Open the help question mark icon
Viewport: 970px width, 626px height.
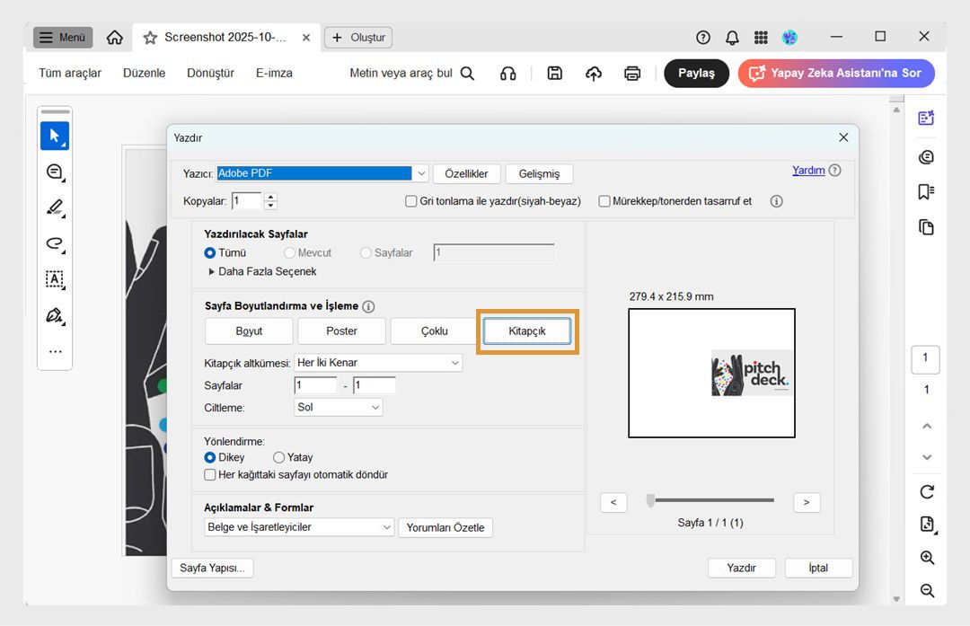pos(702,37)
